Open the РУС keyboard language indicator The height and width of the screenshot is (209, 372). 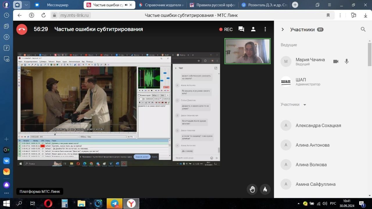click(x=333, y=203)
